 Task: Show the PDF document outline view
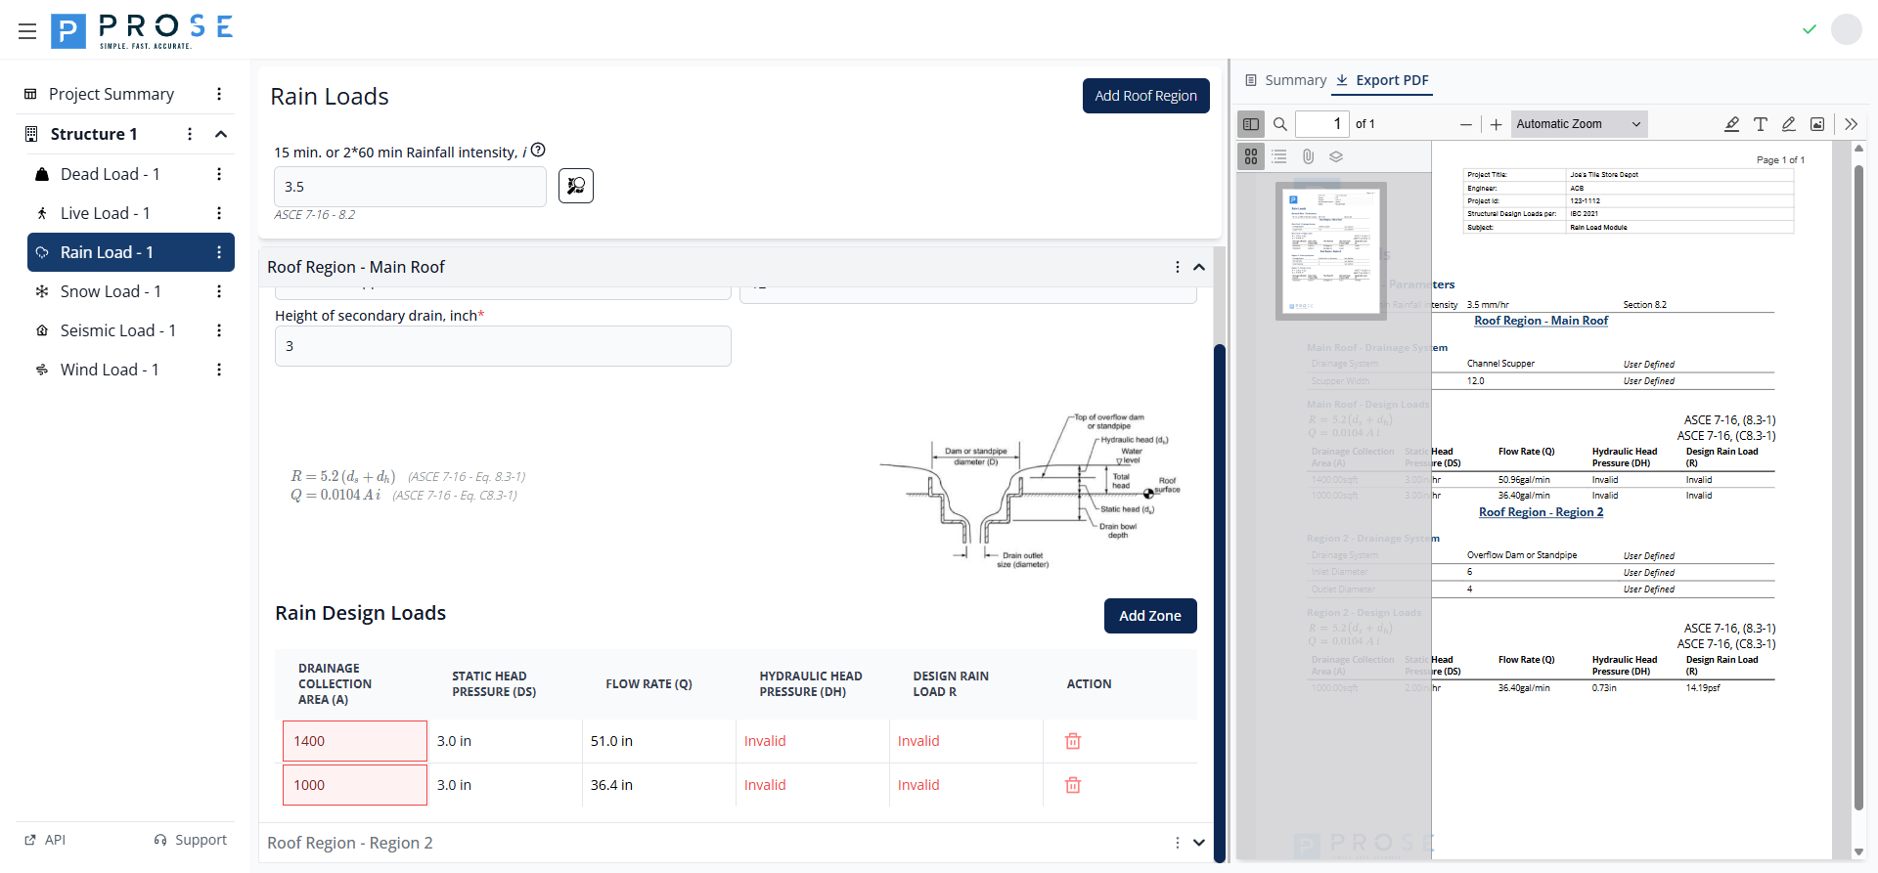1279,156
